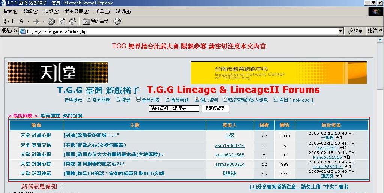Open the 編輯(E) menu
The height and width of the screenshot is (193, 384).
click(x=31, y=12)
